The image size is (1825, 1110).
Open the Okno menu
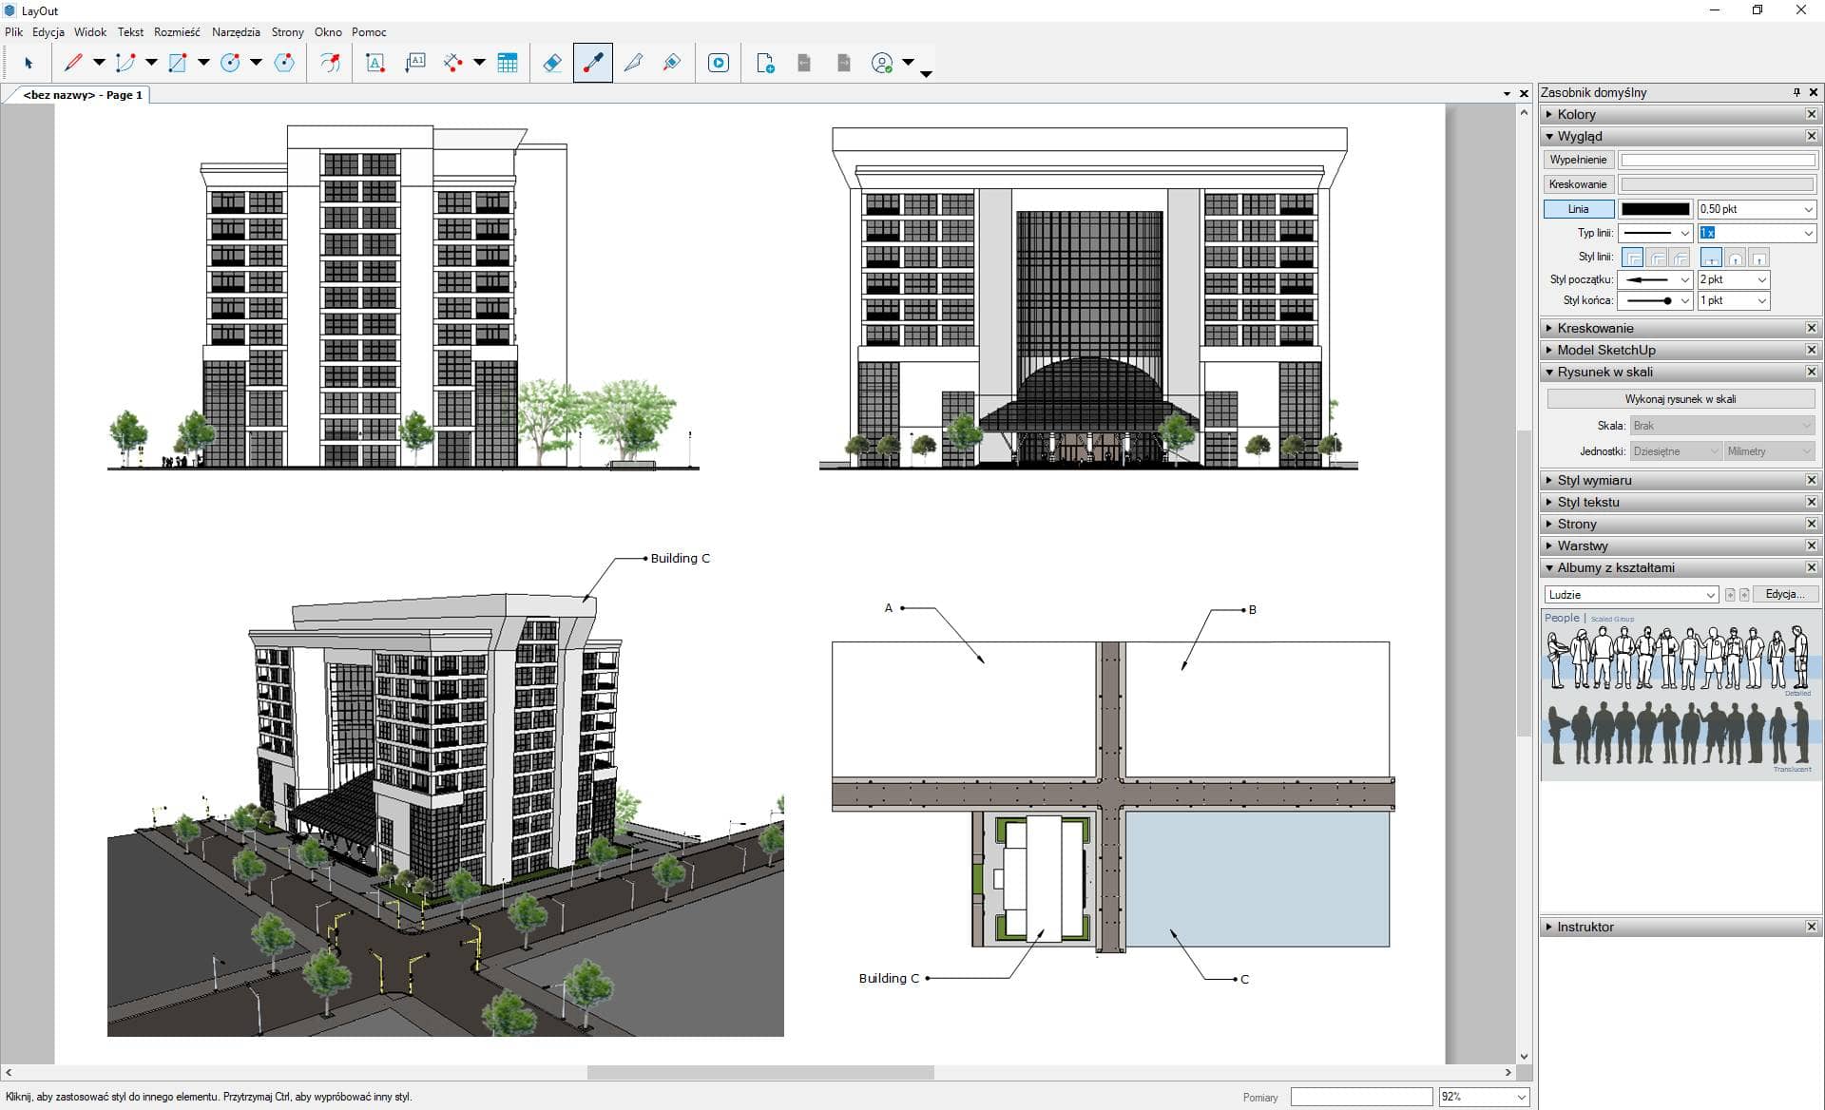click(x=328, y=31)
